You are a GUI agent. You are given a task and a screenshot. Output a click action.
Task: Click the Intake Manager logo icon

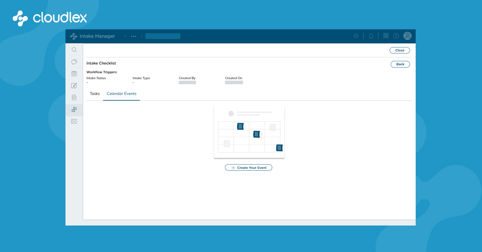[x=74, y=36]
